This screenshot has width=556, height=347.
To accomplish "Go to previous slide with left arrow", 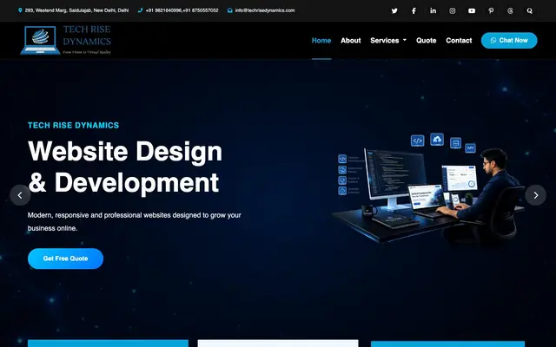I will (20, 195).
